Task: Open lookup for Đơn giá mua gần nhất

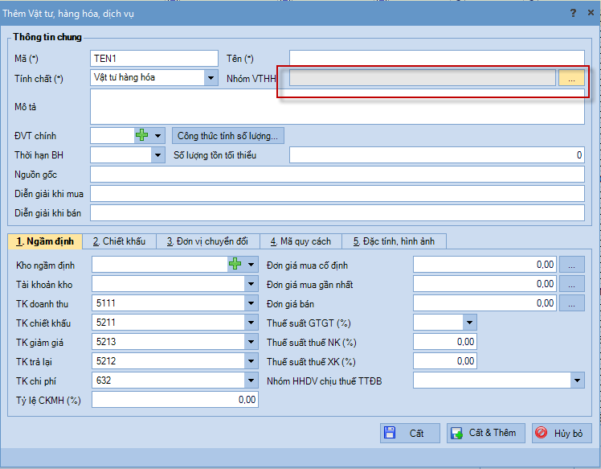Action: click(x=571, y=284)
